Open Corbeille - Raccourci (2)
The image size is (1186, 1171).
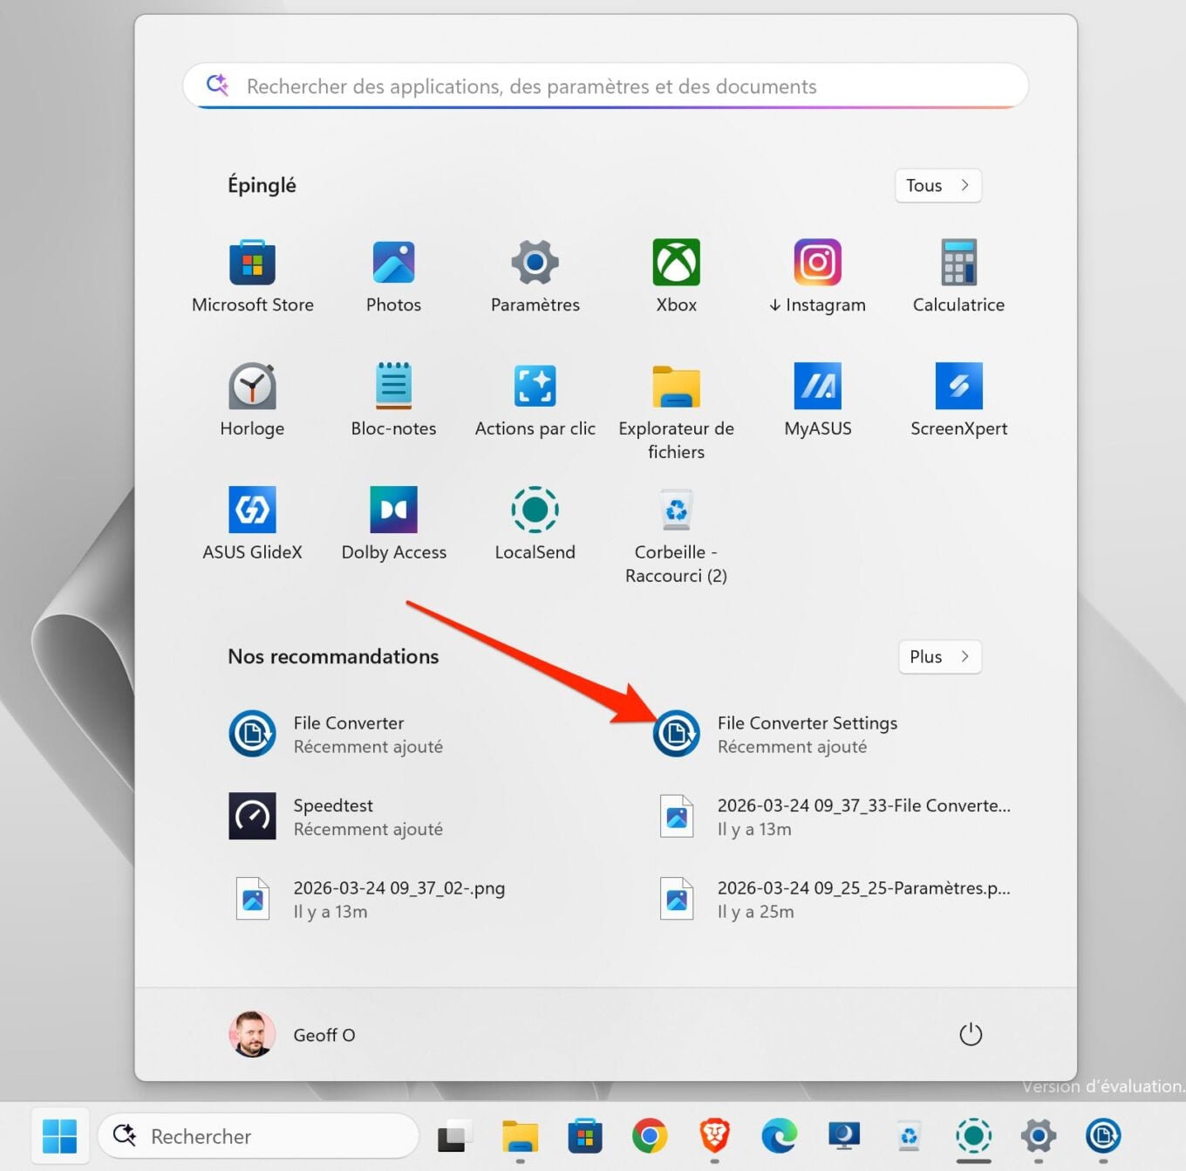(x=676, y=535)
